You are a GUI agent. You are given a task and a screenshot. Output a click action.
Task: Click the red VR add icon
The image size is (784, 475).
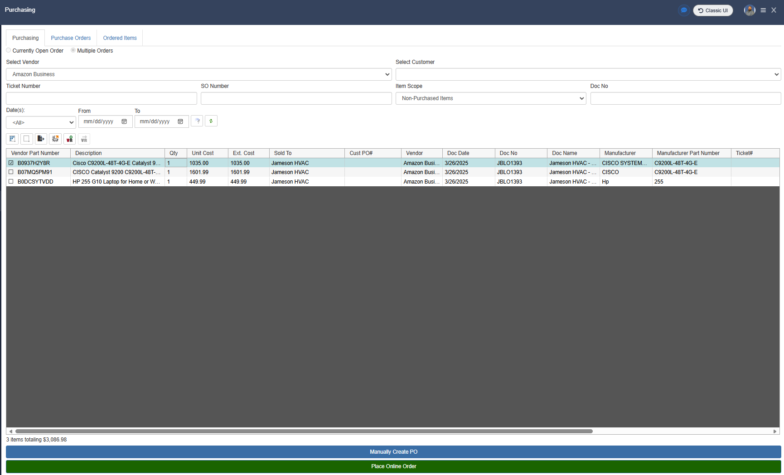tap(69, 139)
